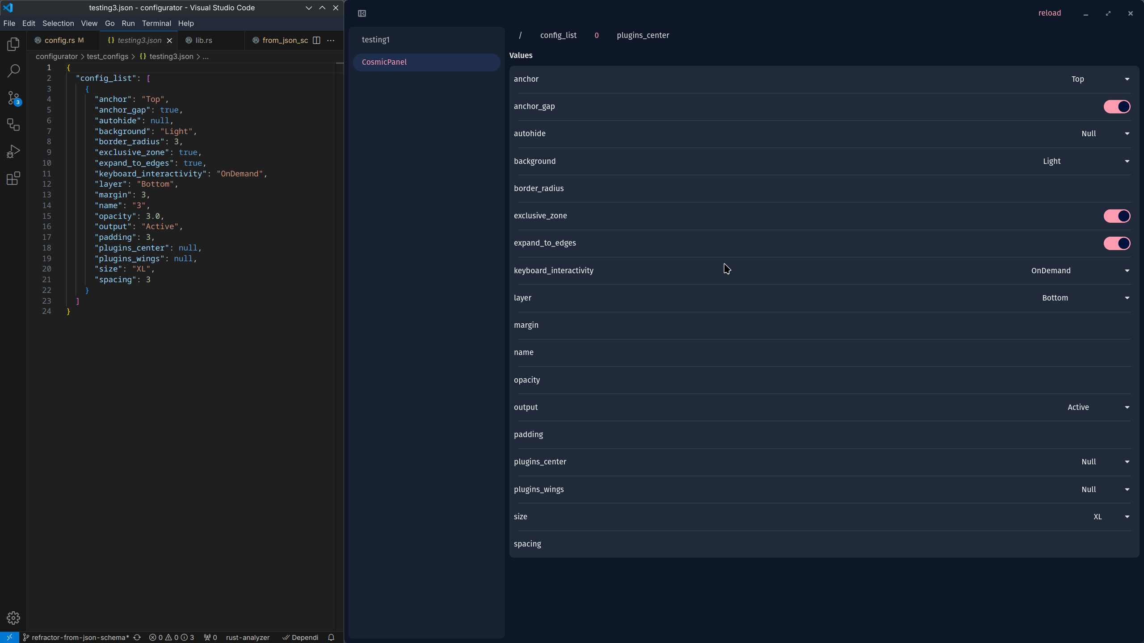Viewport: 1144px width, 643px height.
Task: Click the reload button
Action: (1049, 13)
